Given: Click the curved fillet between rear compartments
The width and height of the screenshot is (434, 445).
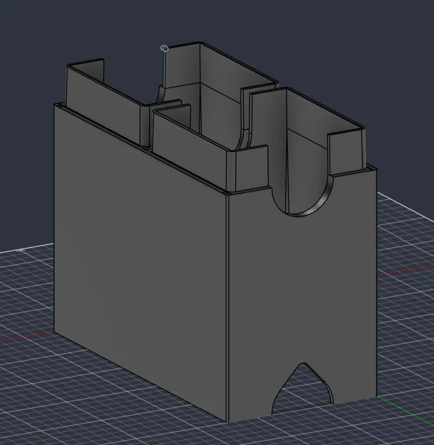Looking at the screenshot, I should click(x=246, y=138).
